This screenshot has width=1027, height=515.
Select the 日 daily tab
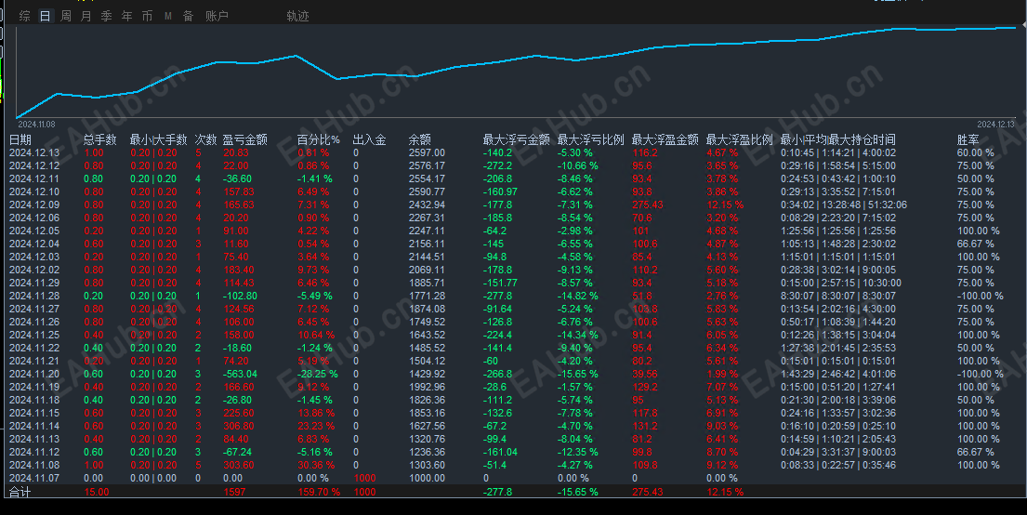point(46,16)
